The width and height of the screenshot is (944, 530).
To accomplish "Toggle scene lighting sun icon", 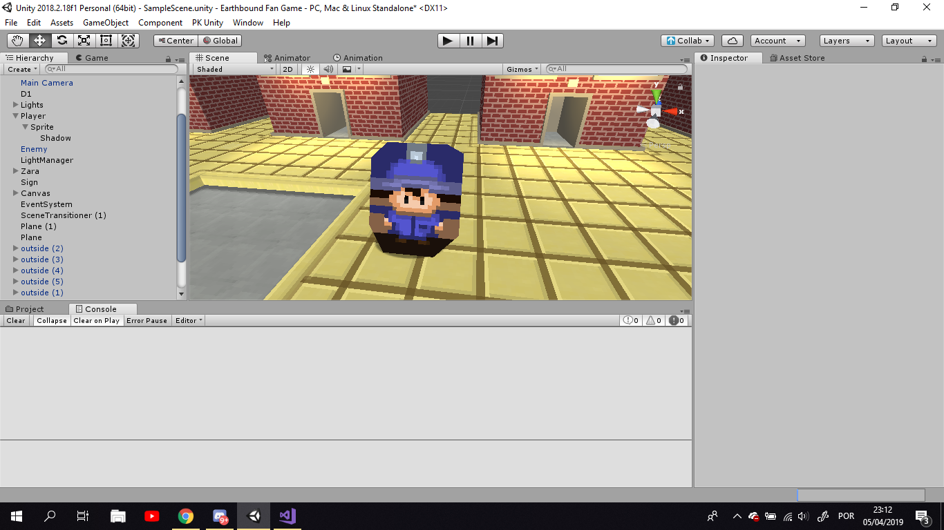I will tap(310, 69).
